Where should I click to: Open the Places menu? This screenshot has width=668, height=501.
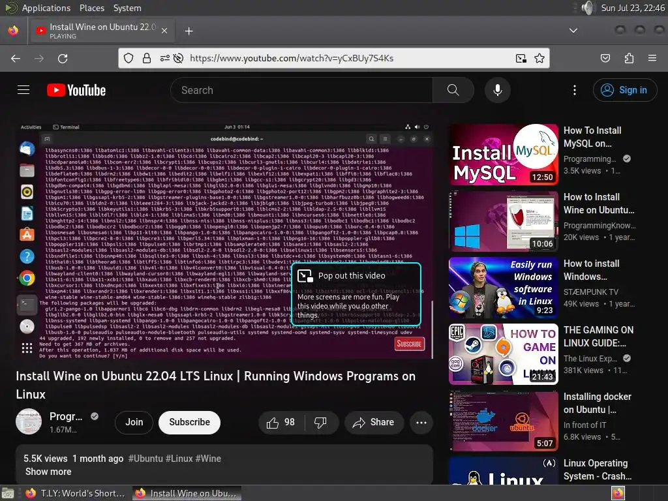tap(91, 8)
